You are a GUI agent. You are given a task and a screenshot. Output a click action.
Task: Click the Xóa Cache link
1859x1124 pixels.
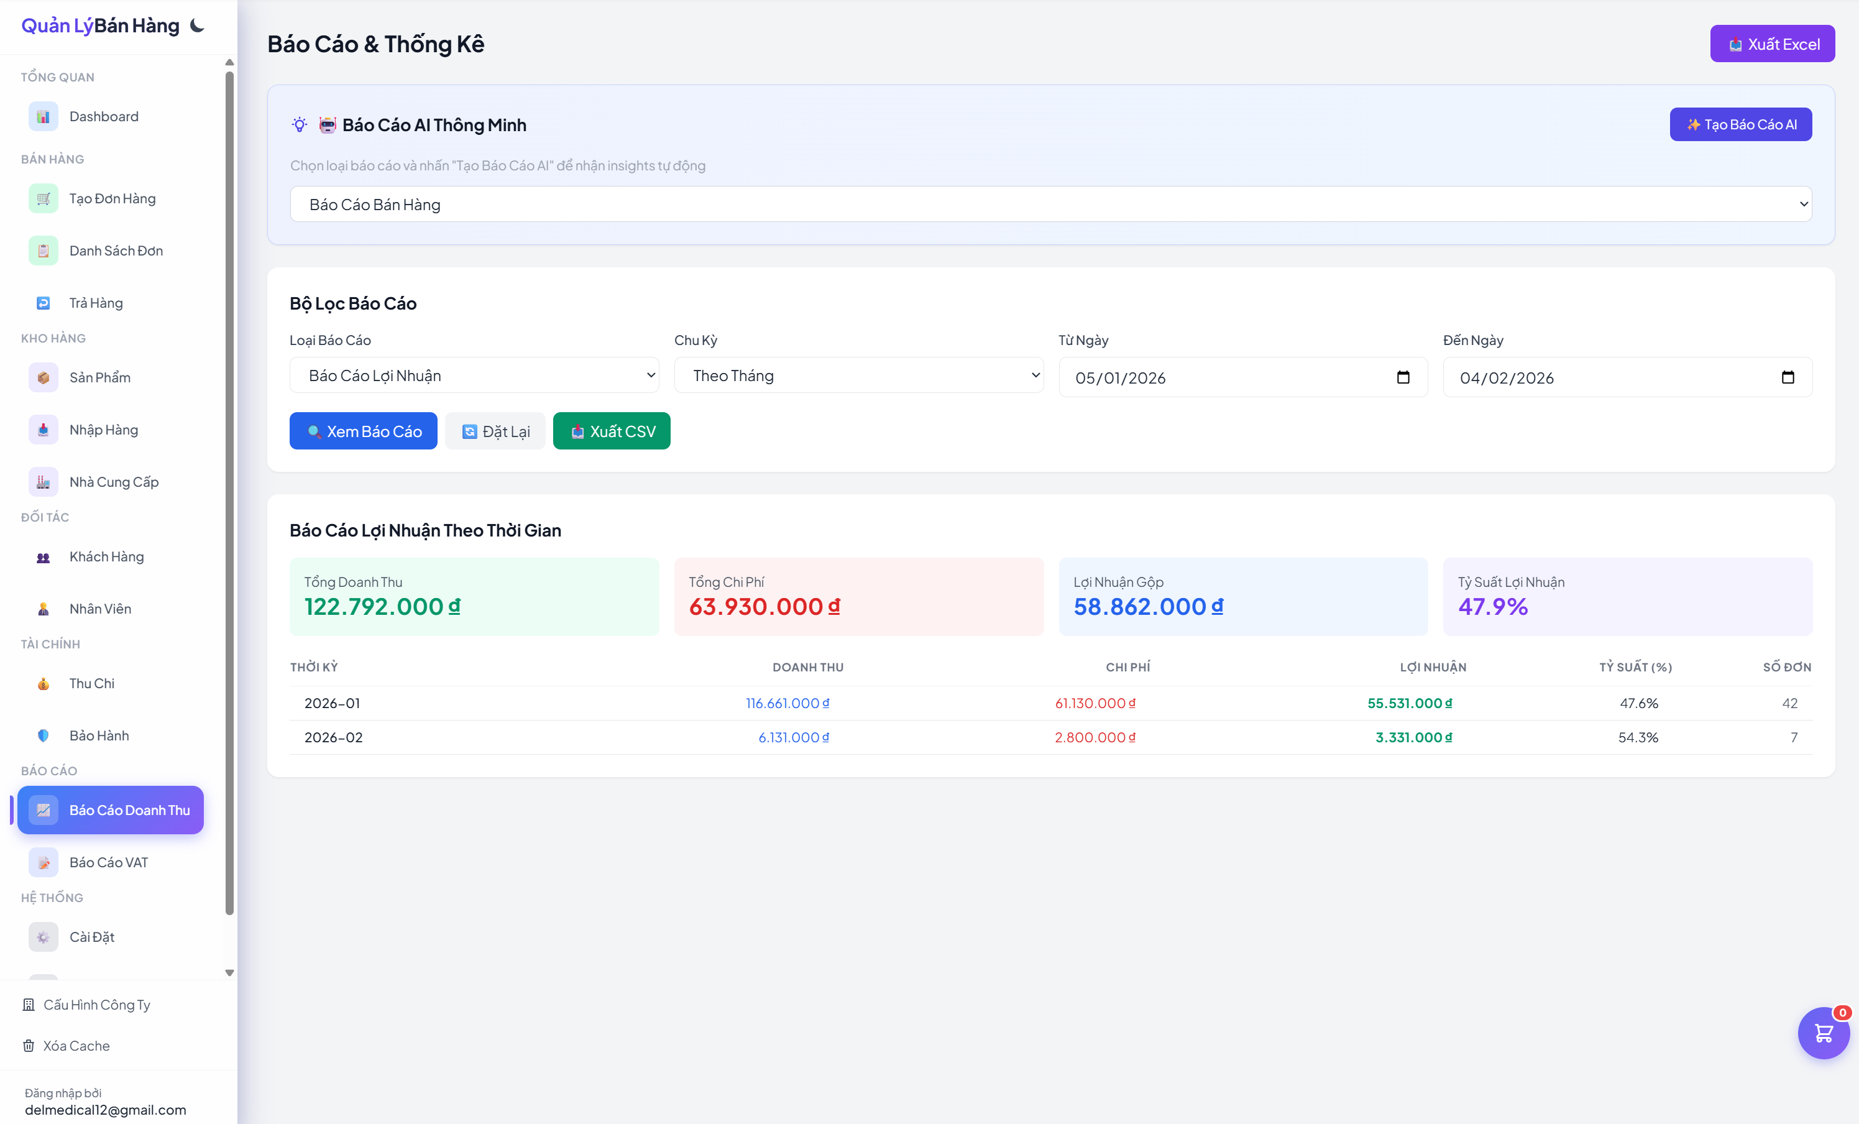coord(75,1046)
